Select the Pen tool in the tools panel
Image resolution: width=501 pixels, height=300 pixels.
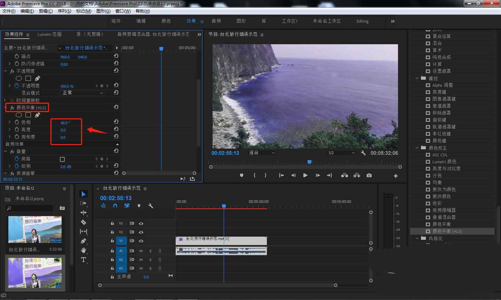pyautogui.click(x=83, y=241)
